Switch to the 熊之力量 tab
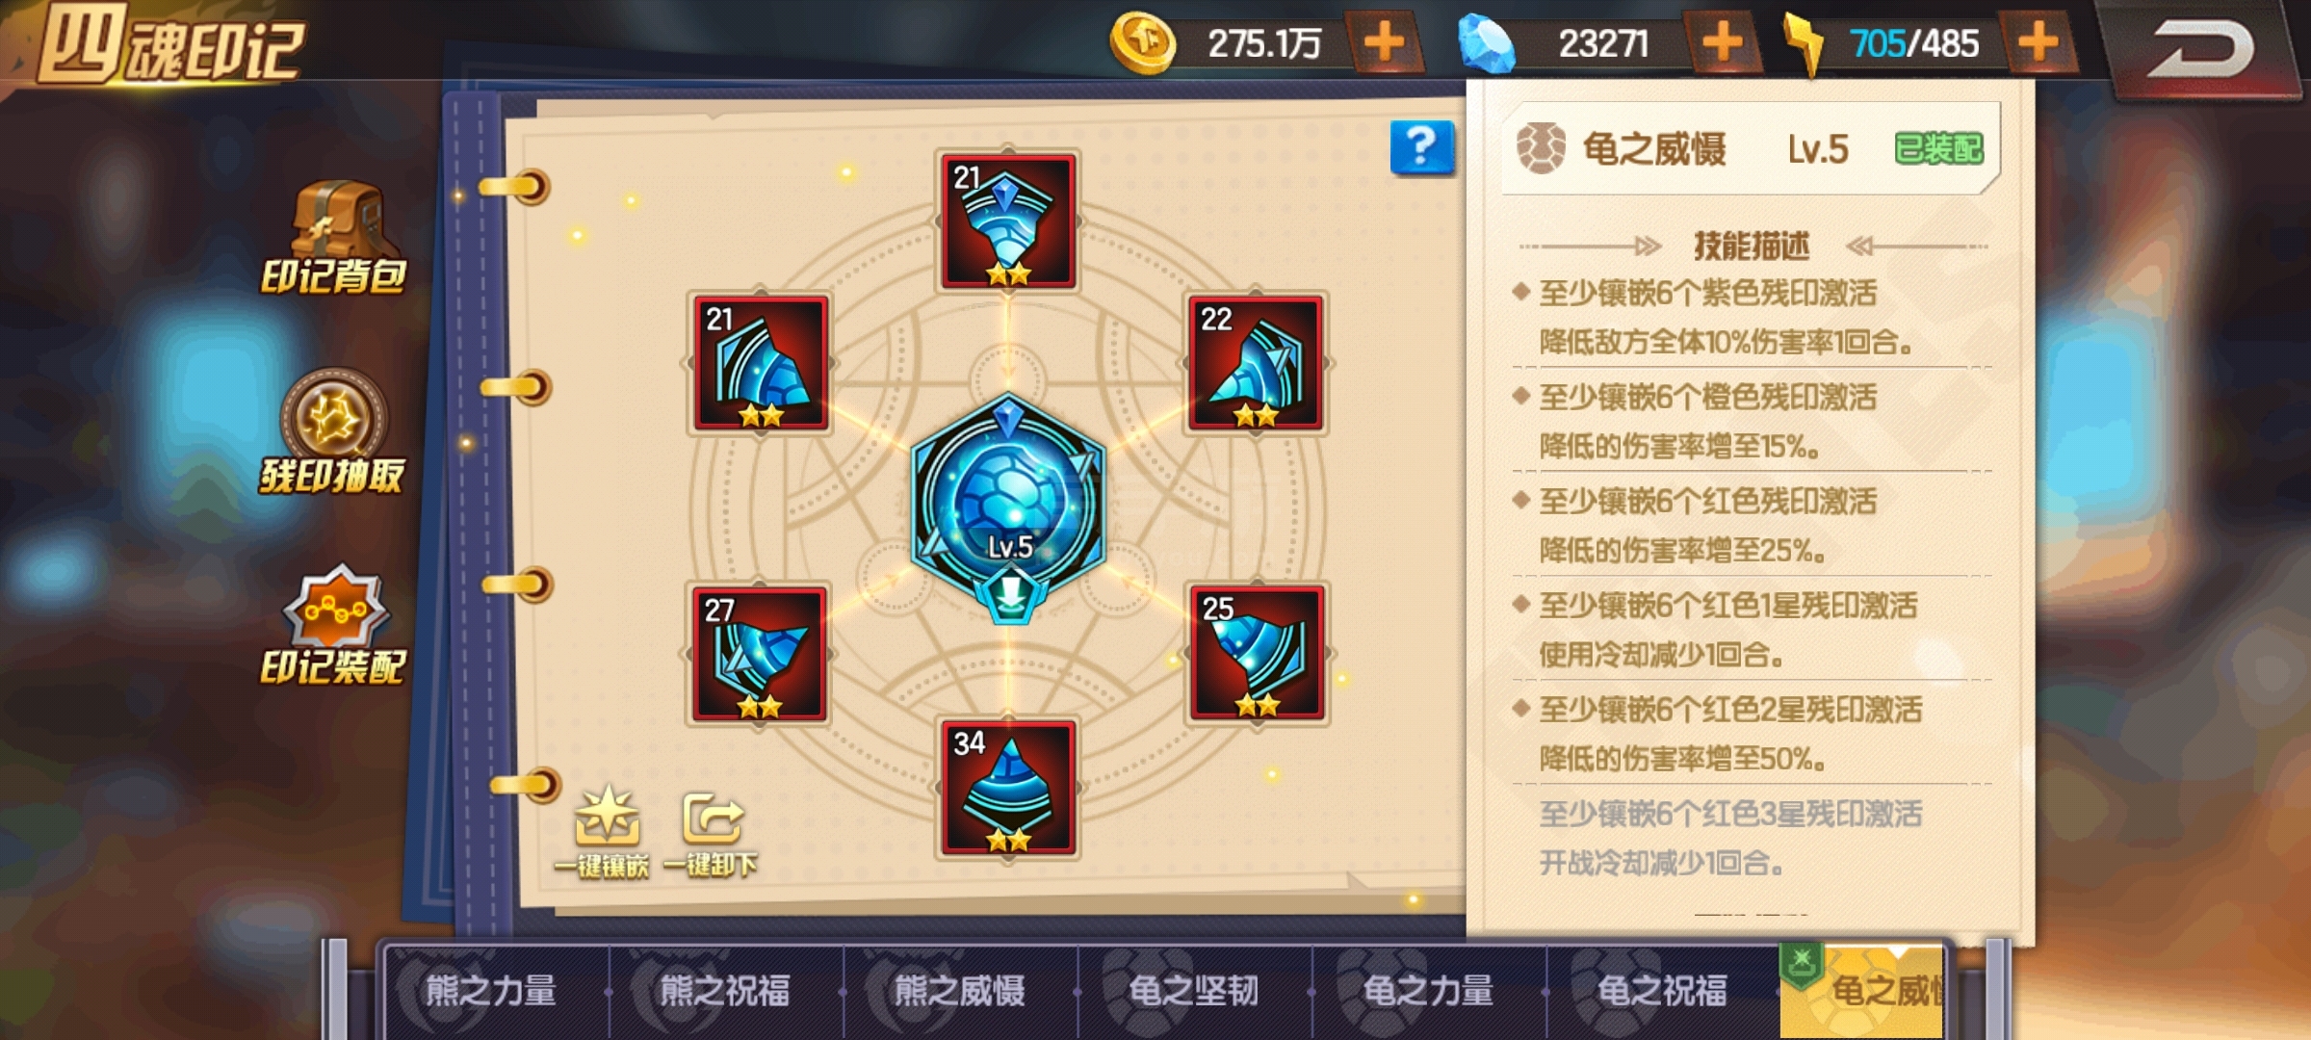This screenshot has width=2311, height=1040. (491, 991)
